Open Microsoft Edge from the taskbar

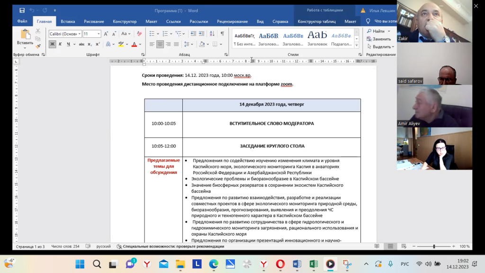[214, 264]
